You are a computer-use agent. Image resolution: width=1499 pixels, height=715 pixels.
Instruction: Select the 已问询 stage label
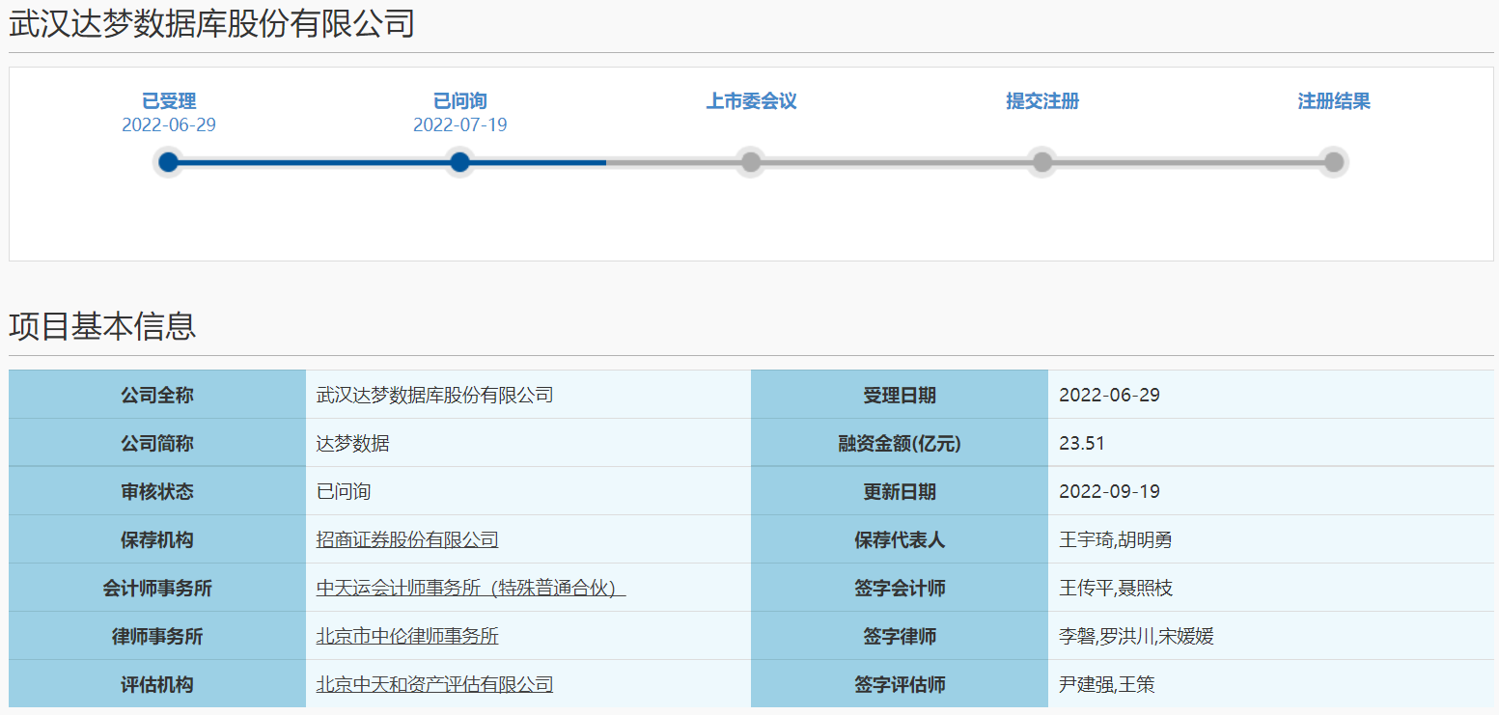[x=459, y=99]
